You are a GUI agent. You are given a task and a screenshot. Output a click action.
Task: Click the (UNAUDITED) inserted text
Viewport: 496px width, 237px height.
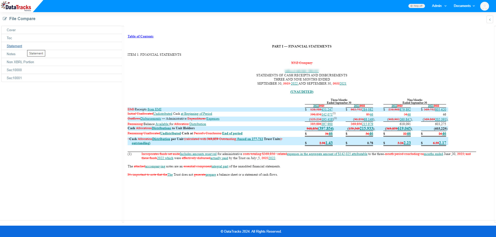coord(302,92)
